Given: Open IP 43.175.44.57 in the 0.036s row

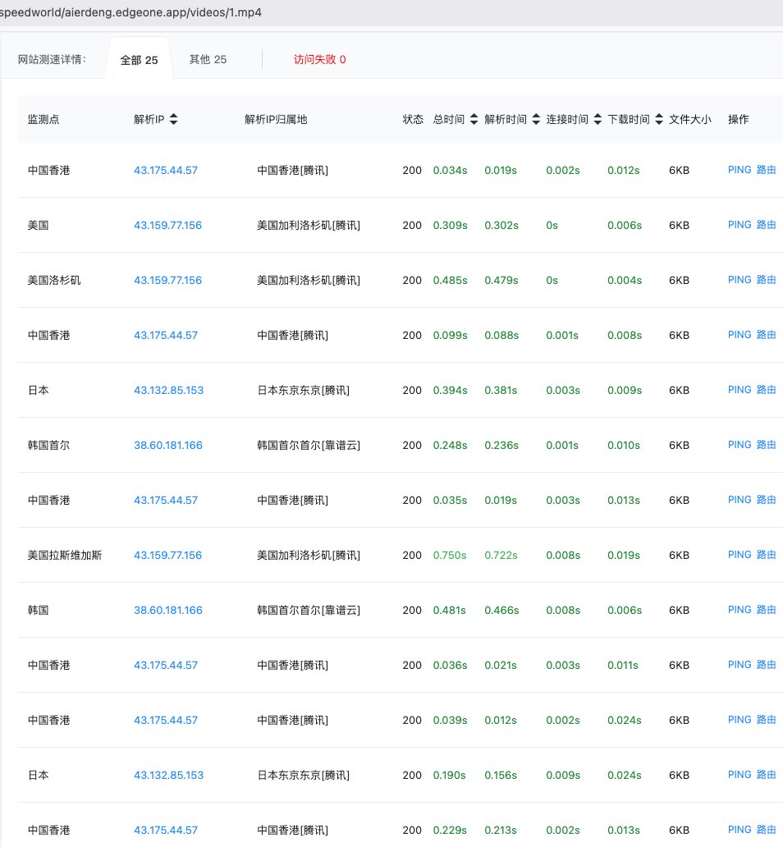Looking at the screenshot, I should [x=166, y=666].
